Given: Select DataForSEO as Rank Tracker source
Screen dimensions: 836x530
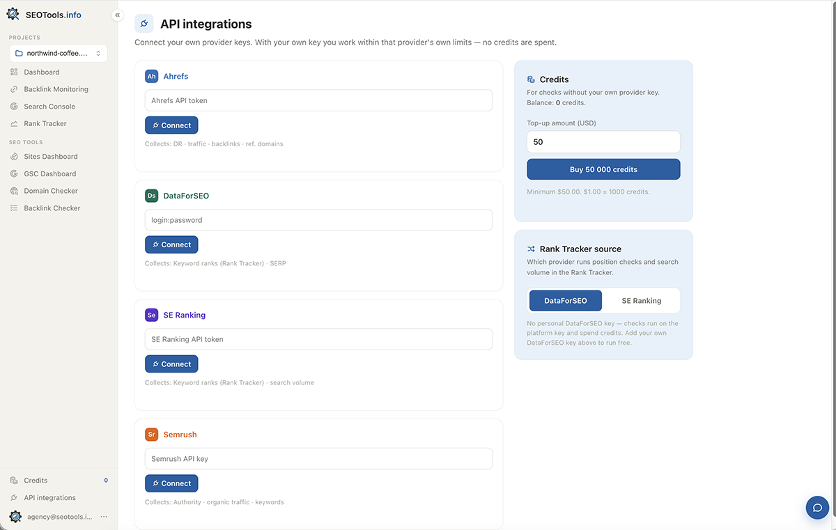Looking at the screenshot, I should pyautogui.click(x=566, y=301).
